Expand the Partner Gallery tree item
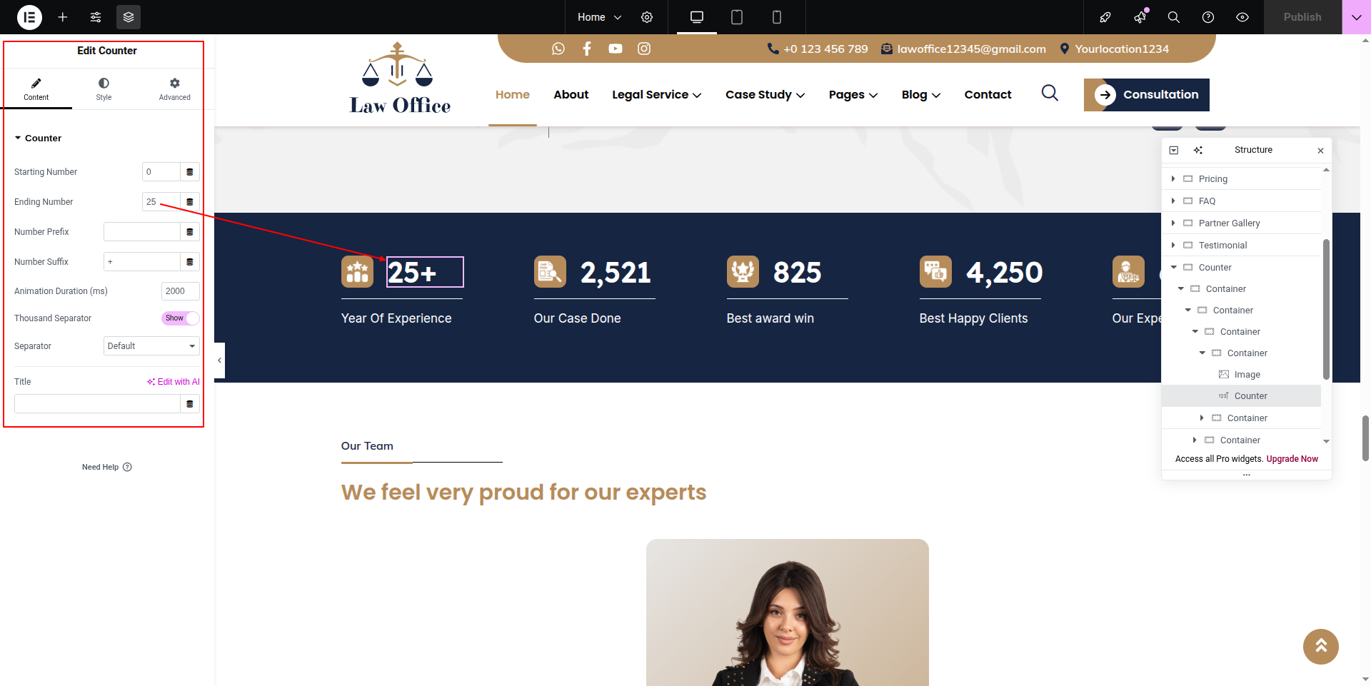1371x686 pixels. point(1173,223)
